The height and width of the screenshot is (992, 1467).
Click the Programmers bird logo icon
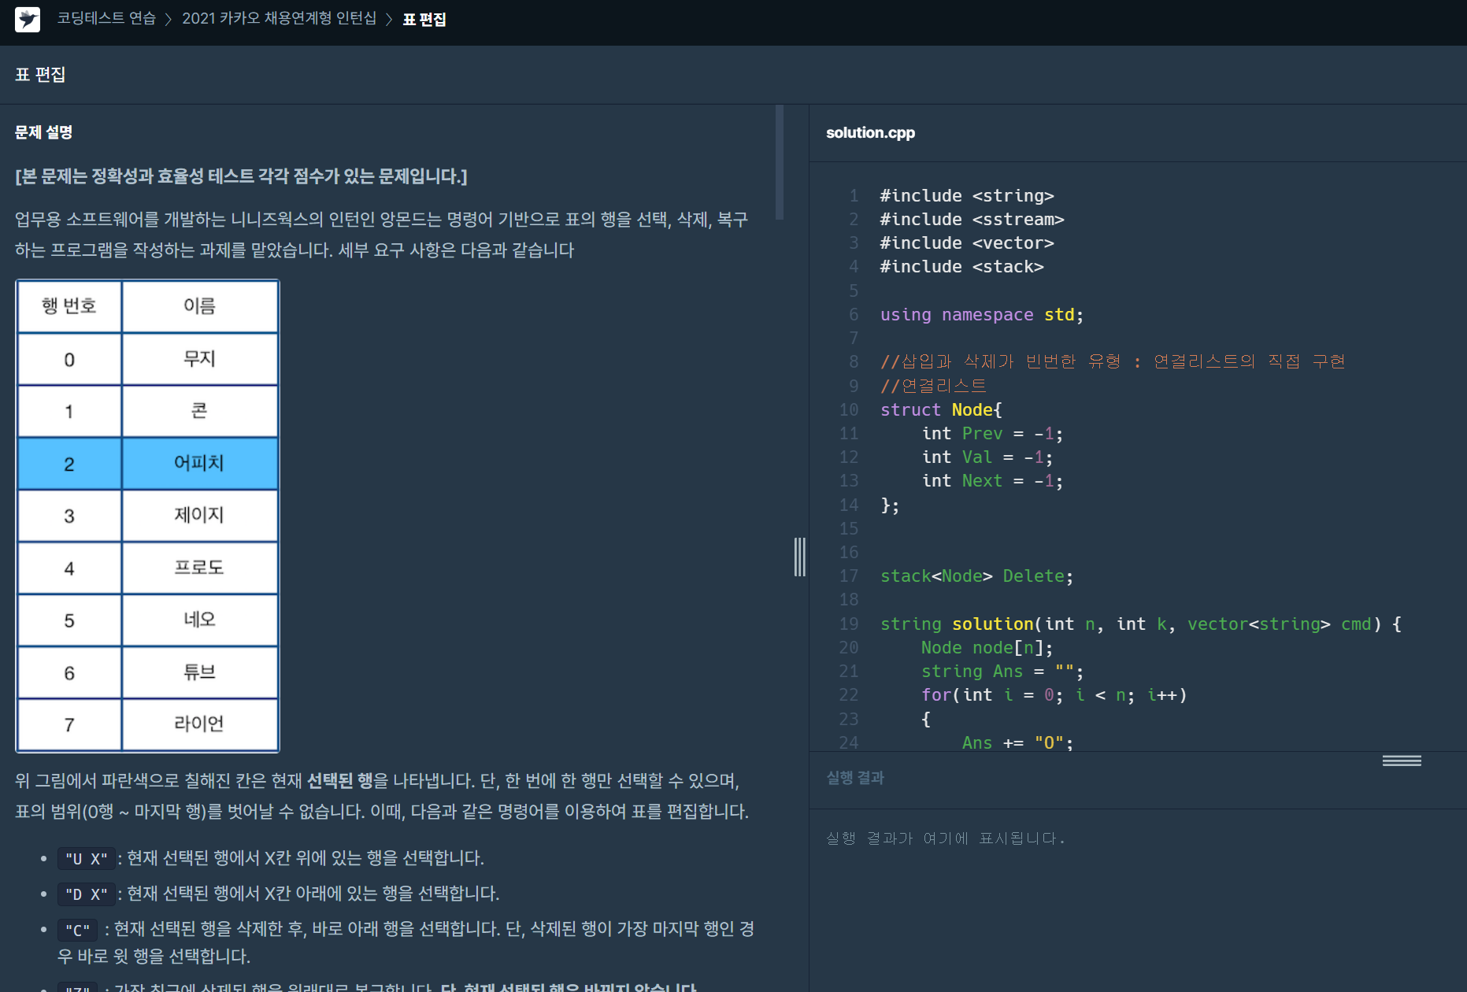coord(28,19)
